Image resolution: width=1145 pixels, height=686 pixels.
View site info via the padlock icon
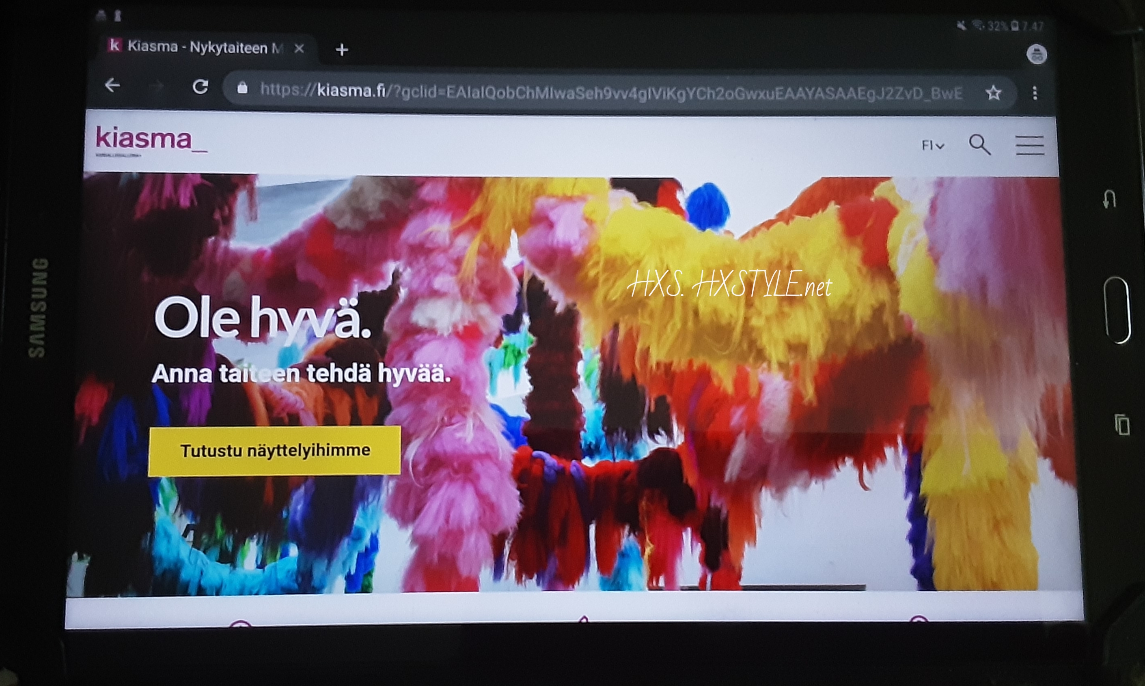point(242,88)
